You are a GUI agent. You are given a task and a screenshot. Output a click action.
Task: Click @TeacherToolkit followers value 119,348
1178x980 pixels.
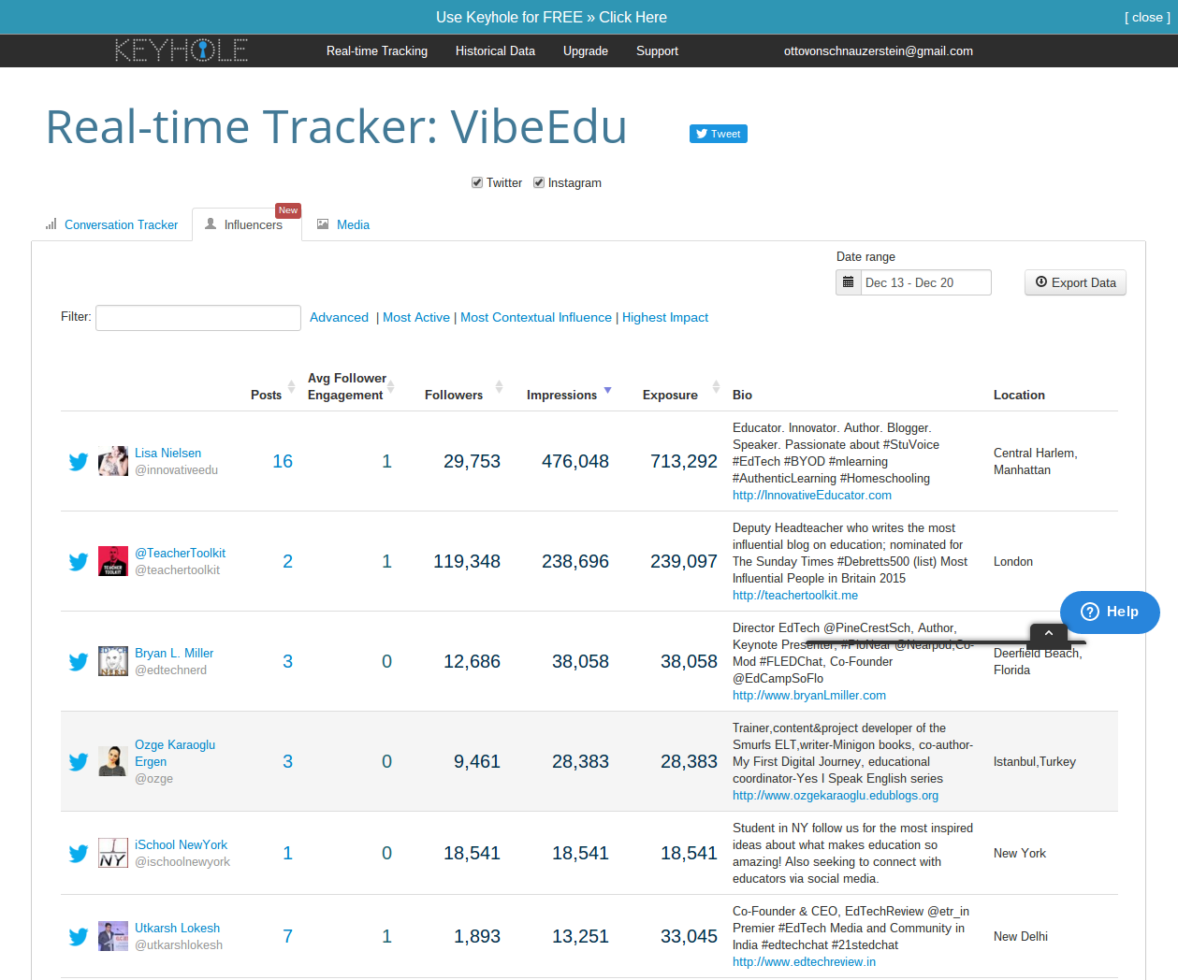tap(467, 562)
